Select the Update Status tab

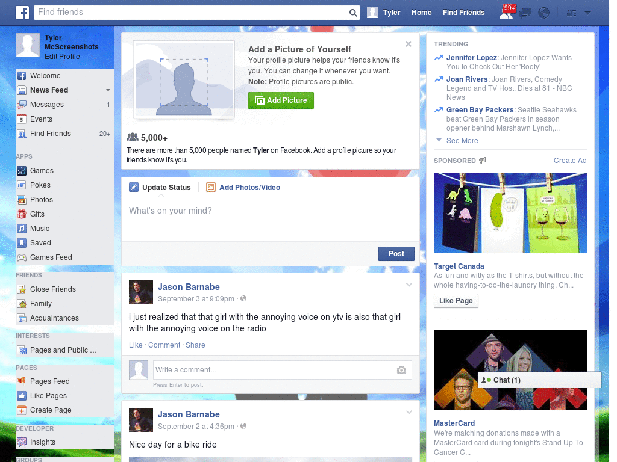160,188
